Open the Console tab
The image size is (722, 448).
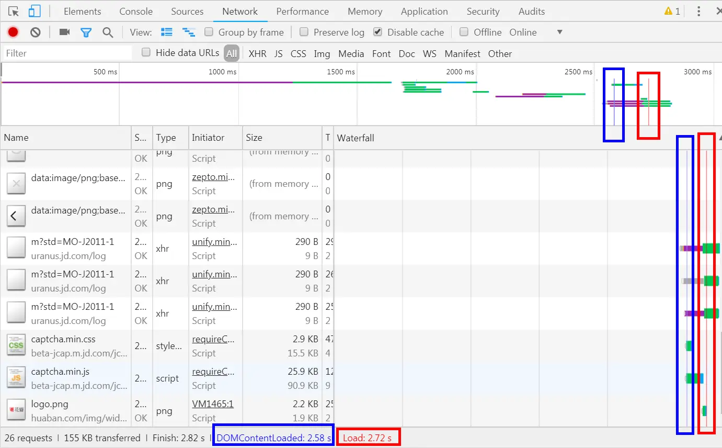(x=136, y=11)
